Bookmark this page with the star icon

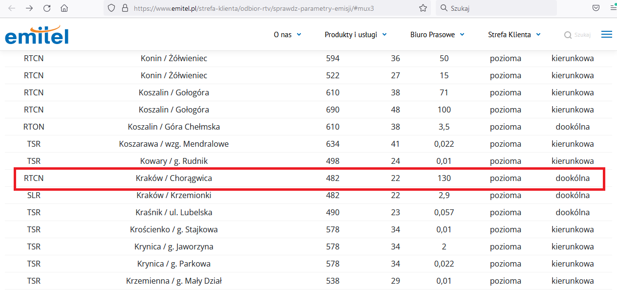click(x=423, y=8)
